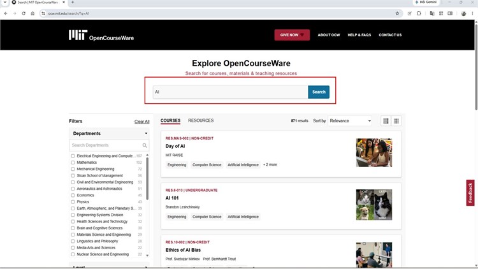Click Artificial Intelligence tag on Day of AI

tap(243, 164)
